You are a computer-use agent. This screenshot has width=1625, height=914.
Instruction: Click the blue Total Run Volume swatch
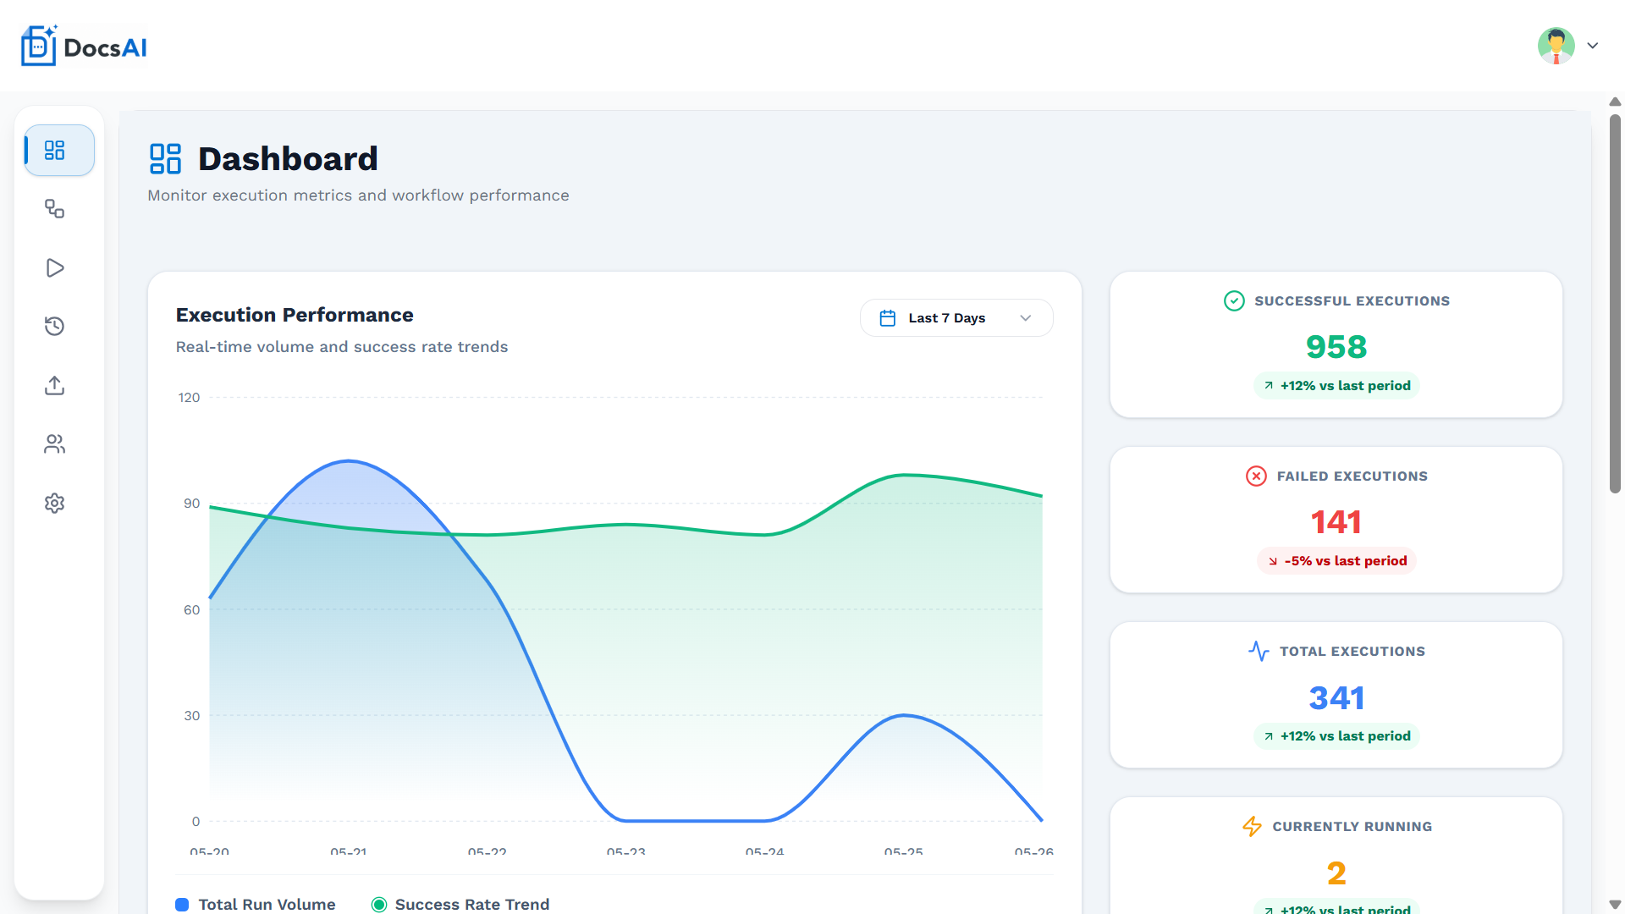182,905
